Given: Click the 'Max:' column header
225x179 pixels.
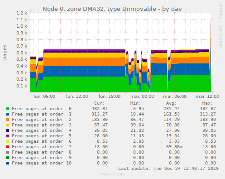Looking at the screenshot, I should (x=208, y=103).
